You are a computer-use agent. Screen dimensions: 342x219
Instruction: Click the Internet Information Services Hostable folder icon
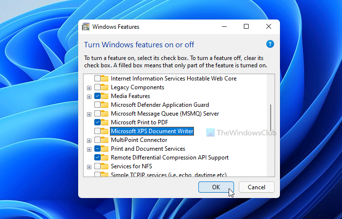[105, 79]
